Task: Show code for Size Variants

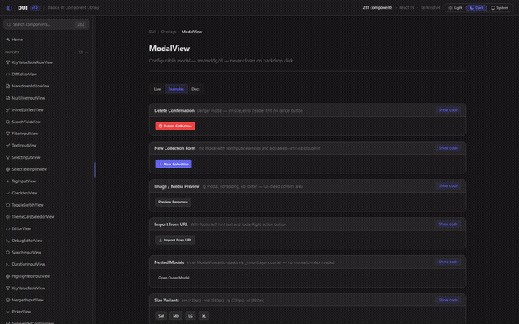Action: [x=448, y=301]
